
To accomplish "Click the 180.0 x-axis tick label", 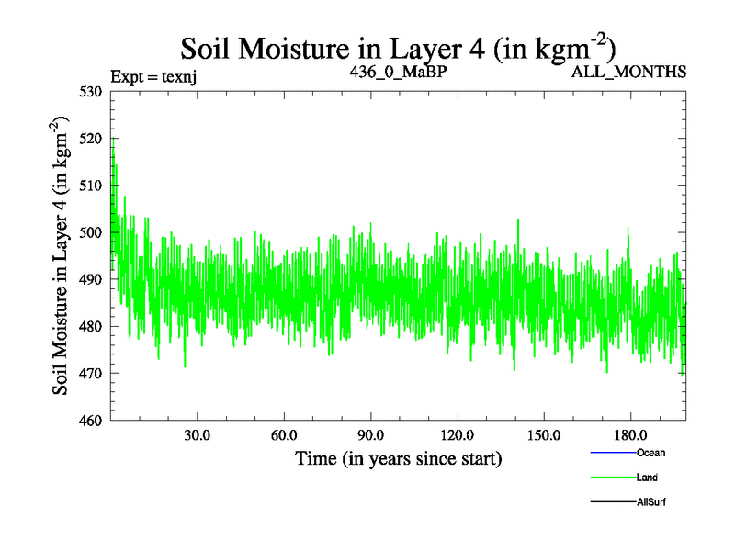I will 630,434.
